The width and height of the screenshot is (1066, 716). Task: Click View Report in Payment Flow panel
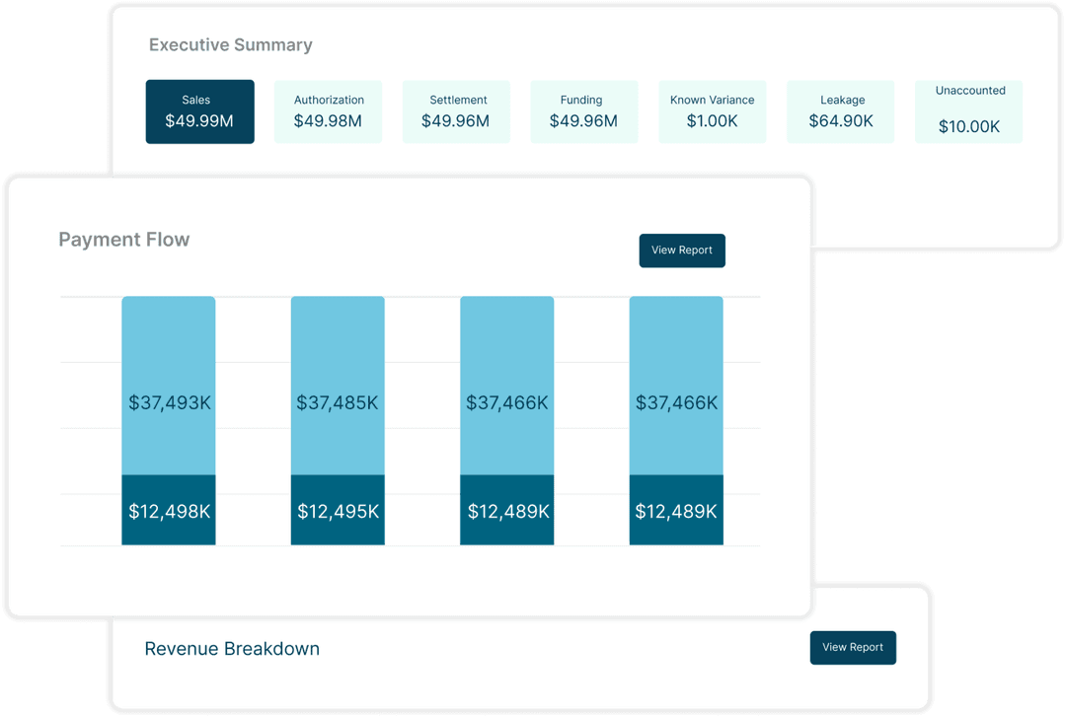(682, 251)
